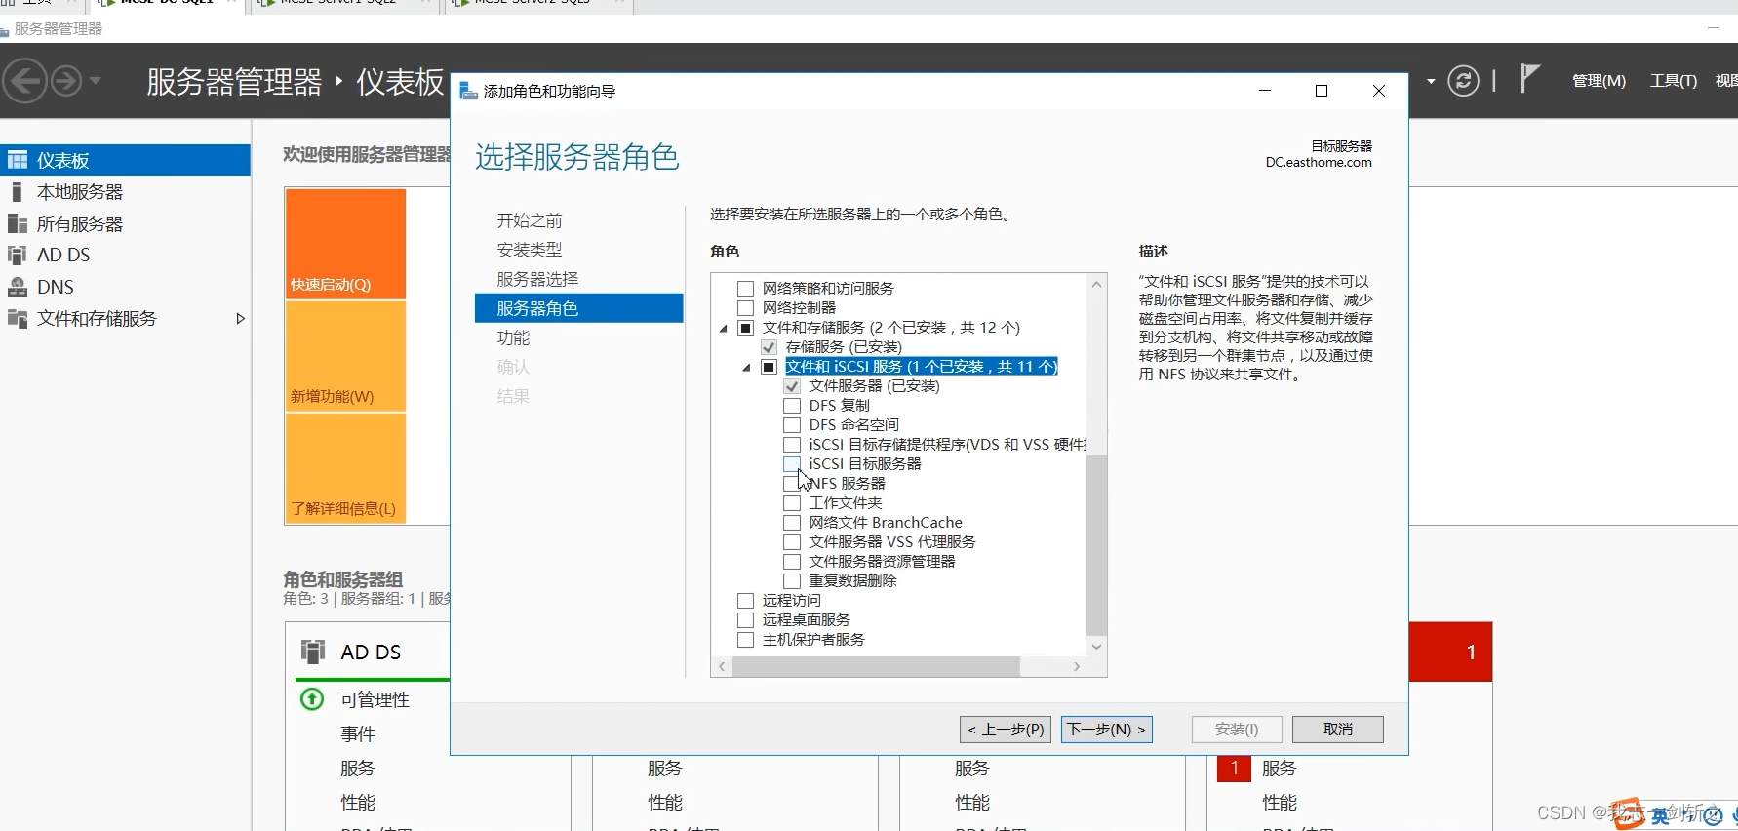
Task: Open the 管理(M) menu
Action: (x=1599, y=81)
